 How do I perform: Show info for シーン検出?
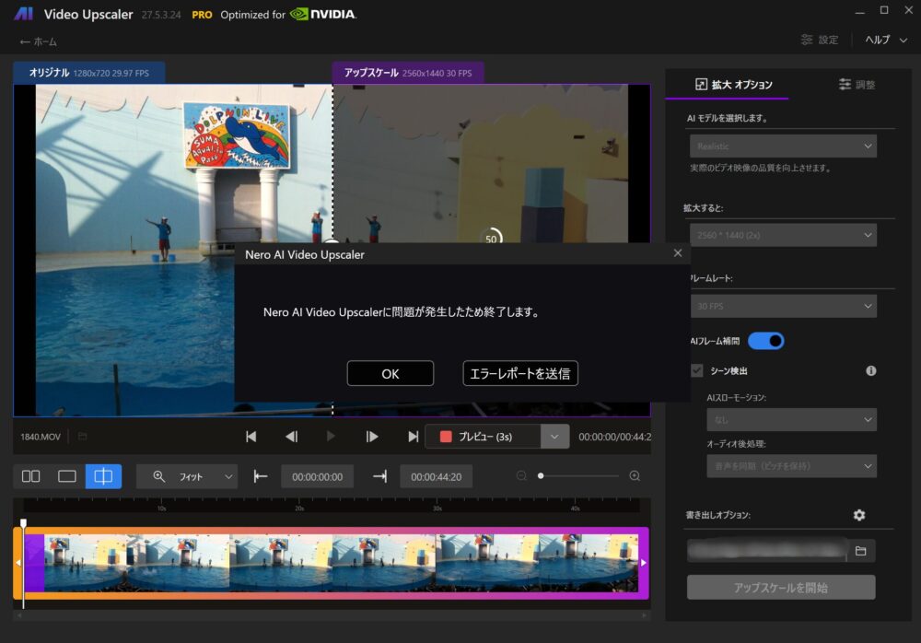tap(870, 371)
